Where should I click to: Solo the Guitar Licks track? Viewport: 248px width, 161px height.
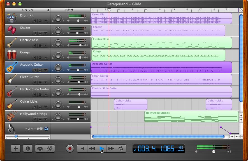point(40,107)
